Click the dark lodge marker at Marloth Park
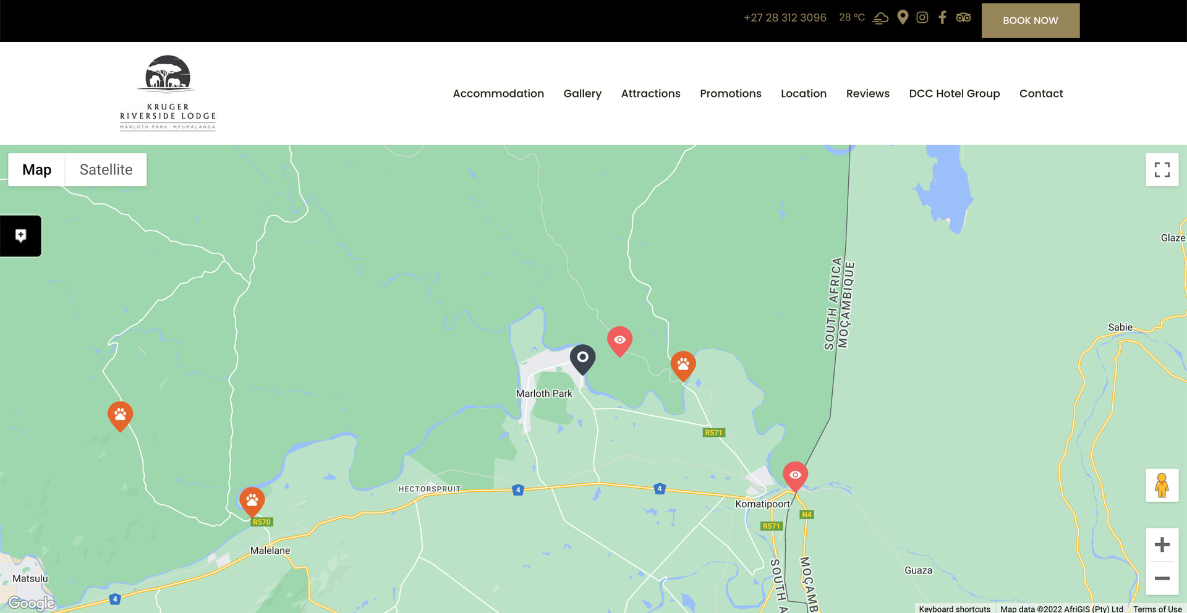This screenshot has height=613, width=1187. click(582, 358)
